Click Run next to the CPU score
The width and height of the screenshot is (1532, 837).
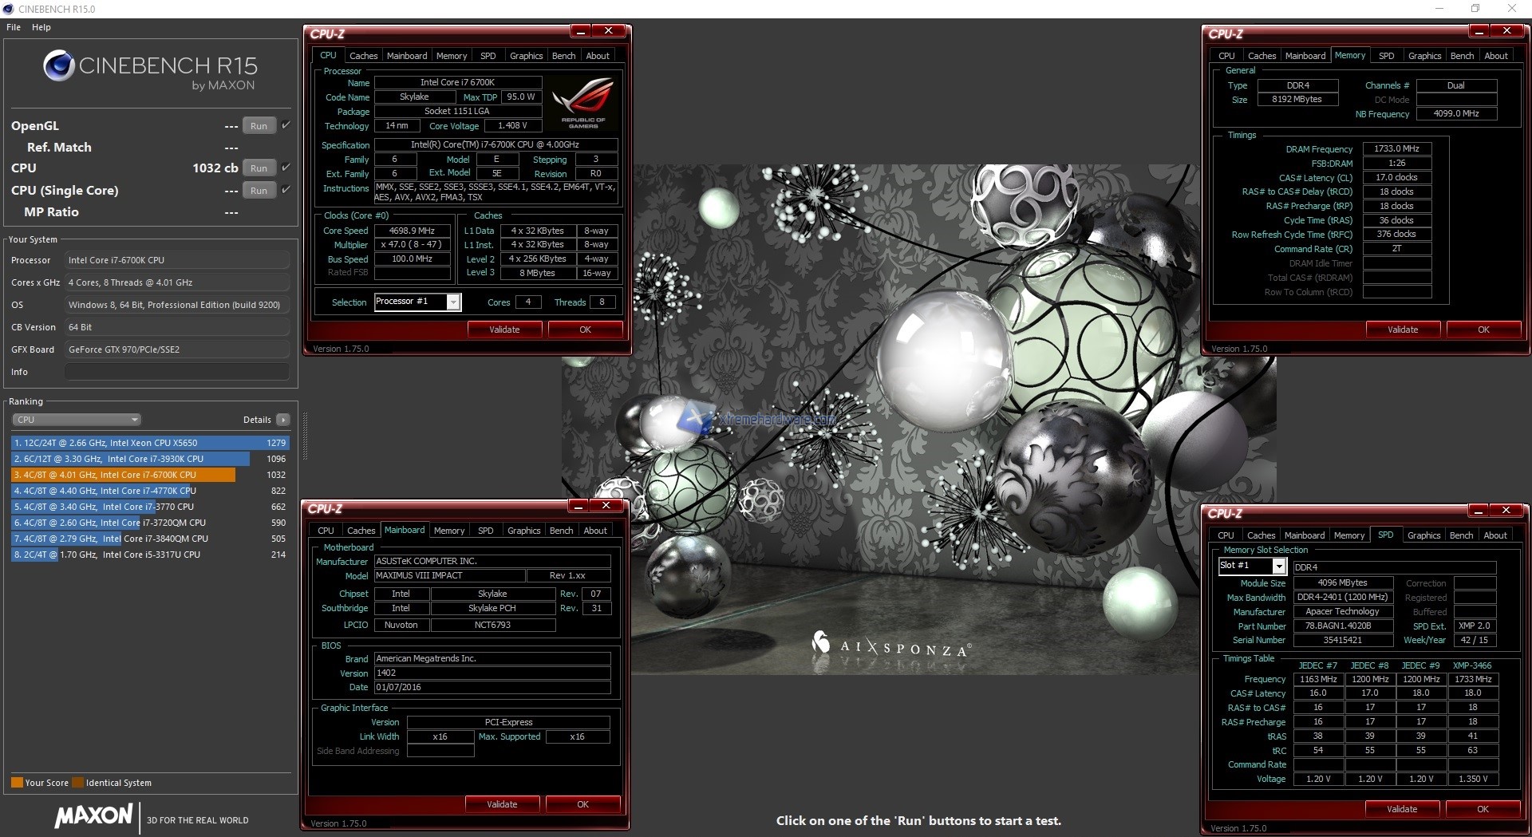259,168
